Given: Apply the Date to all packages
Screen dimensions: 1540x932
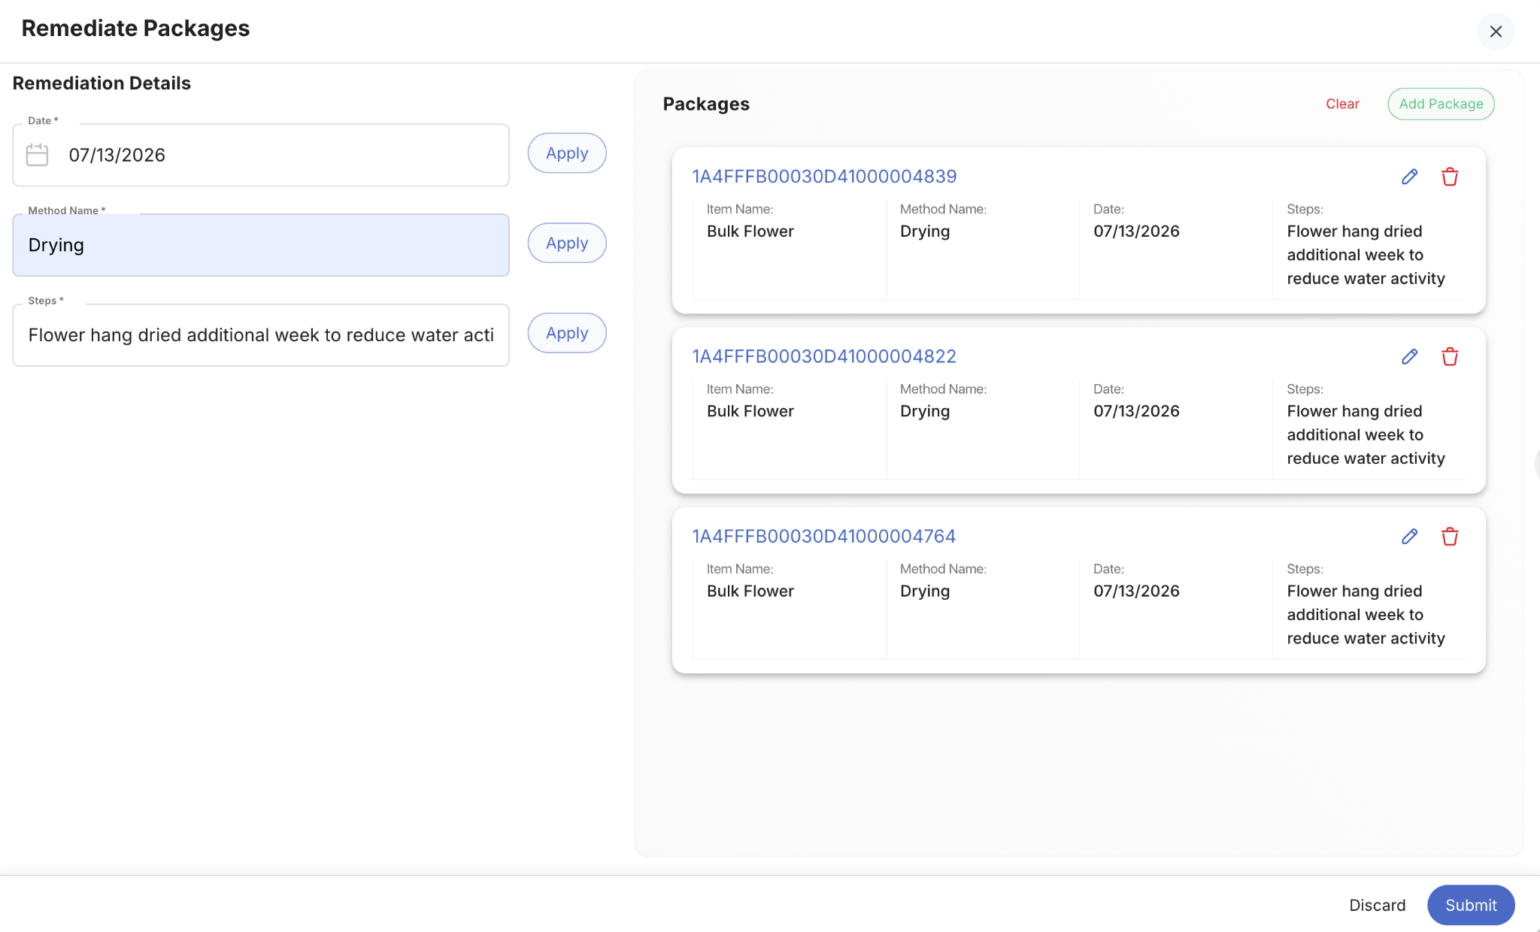Looking at the screenshot, I should click(x=567, y=153).
